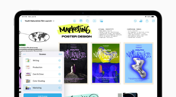Open the Scenes panel ellipsis menu
This screenshot has height=97, width=176.
coord(24,54)
